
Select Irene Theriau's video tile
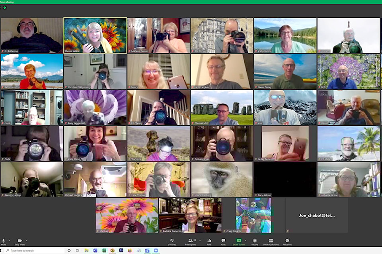click(x=159, y=179)
